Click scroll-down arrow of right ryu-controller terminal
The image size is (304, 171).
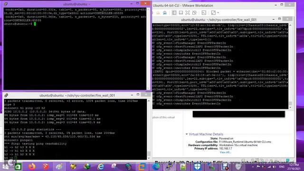[290, 107]
